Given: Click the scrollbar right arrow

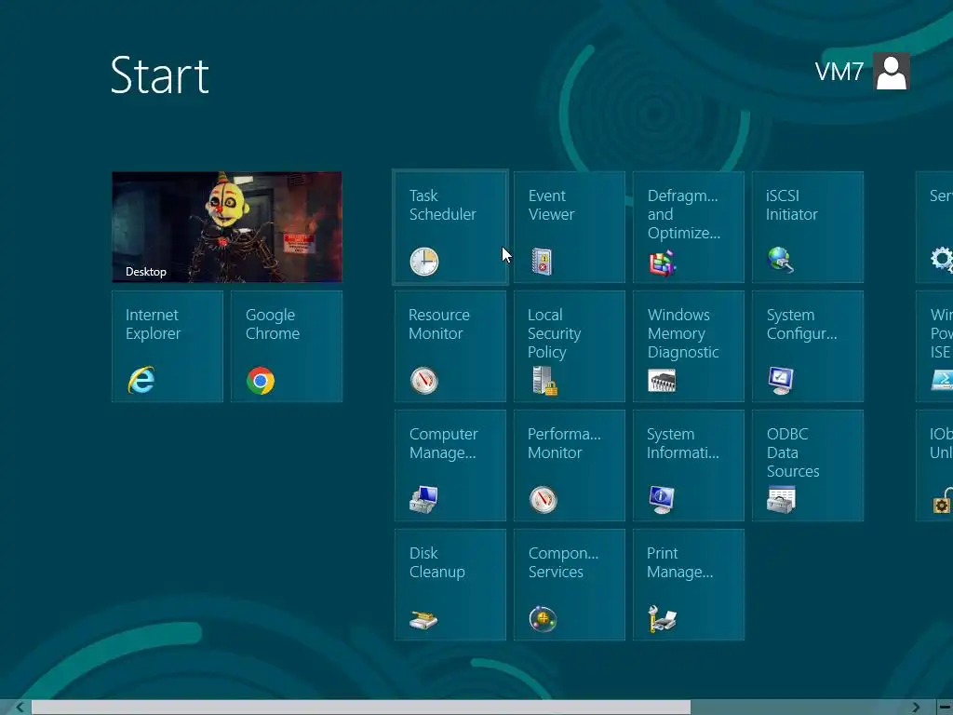Looking at the screenshot, I should click(916, 708).
